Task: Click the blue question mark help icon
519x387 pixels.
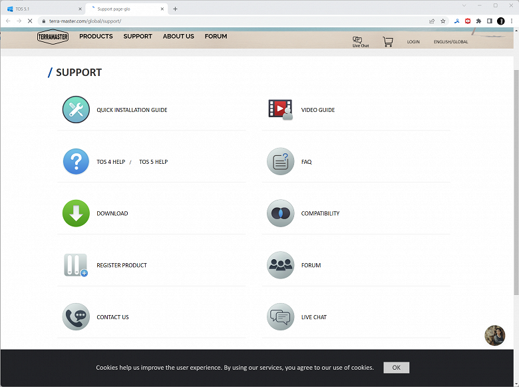Action: [76, 161]
